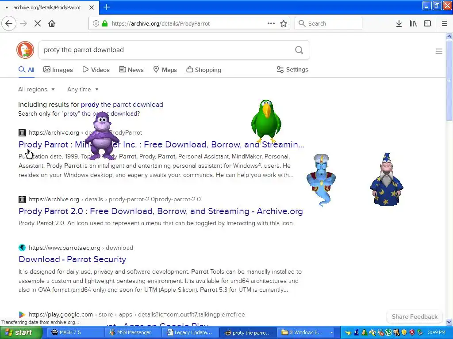Expand the taskbar Windows Explorer group arrow
453x339 pixels.
(x=331, y=332)
